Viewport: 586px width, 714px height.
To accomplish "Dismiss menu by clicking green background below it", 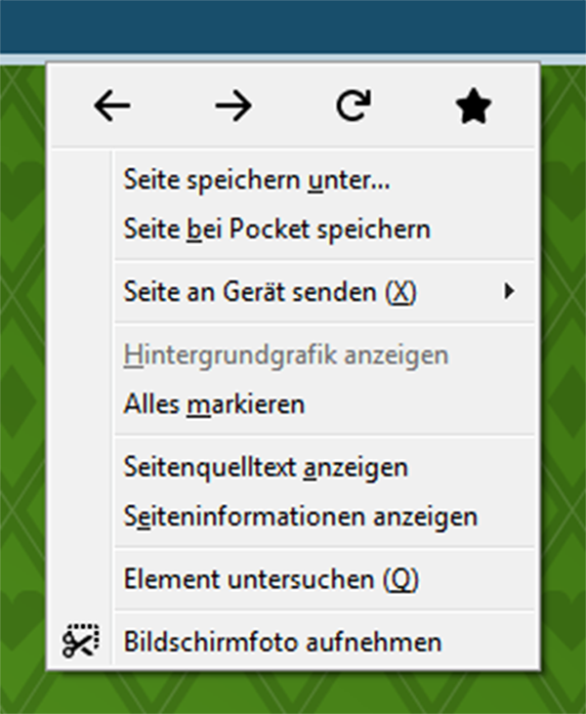I will click(293, 693).
